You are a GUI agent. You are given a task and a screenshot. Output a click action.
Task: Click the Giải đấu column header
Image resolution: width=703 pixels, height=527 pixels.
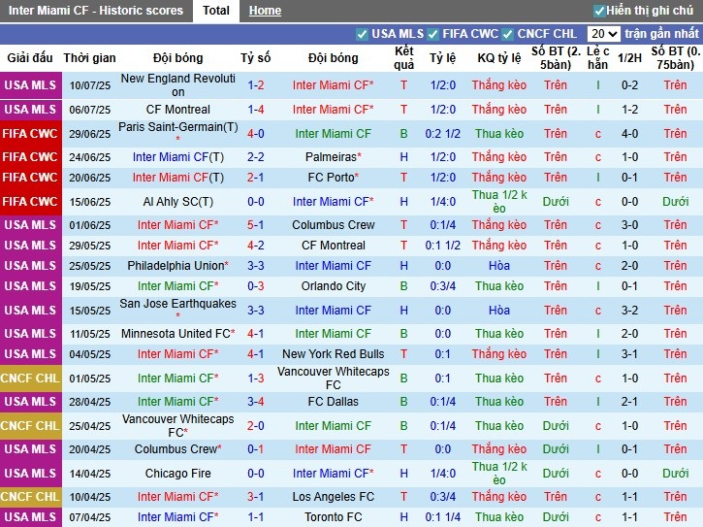(x=30, y=58)
